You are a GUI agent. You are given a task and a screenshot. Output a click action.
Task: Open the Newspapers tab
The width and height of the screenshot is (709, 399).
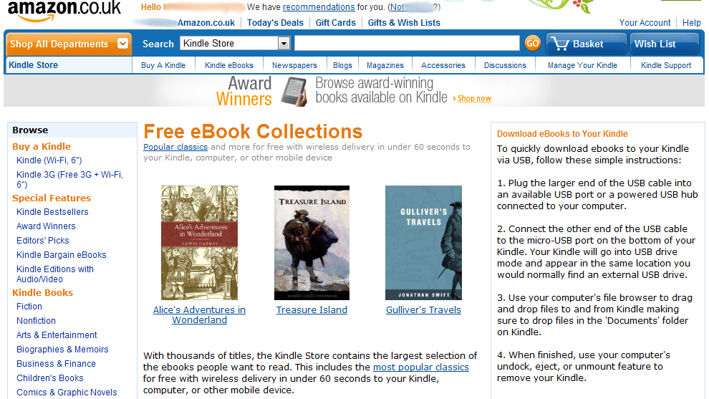point(294,65)
